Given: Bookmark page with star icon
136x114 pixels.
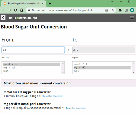Looking at the screenshot, I should click(x=113, y=10).
